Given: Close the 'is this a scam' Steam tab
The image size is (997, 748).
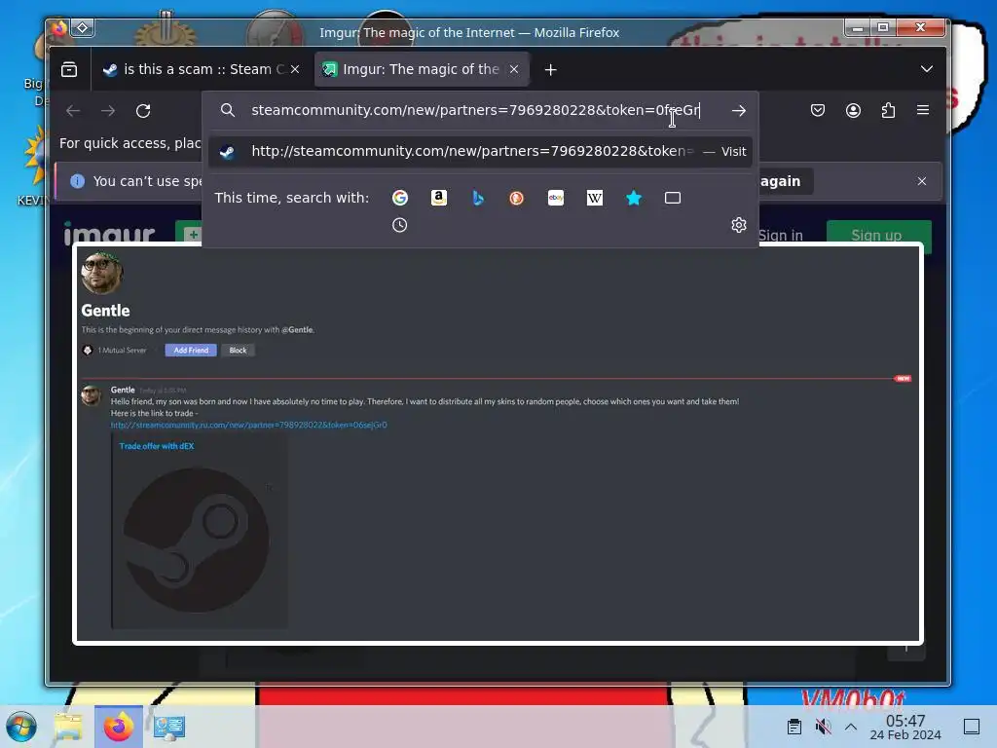Looking at the screenshot, I should [x=295, y=69].
